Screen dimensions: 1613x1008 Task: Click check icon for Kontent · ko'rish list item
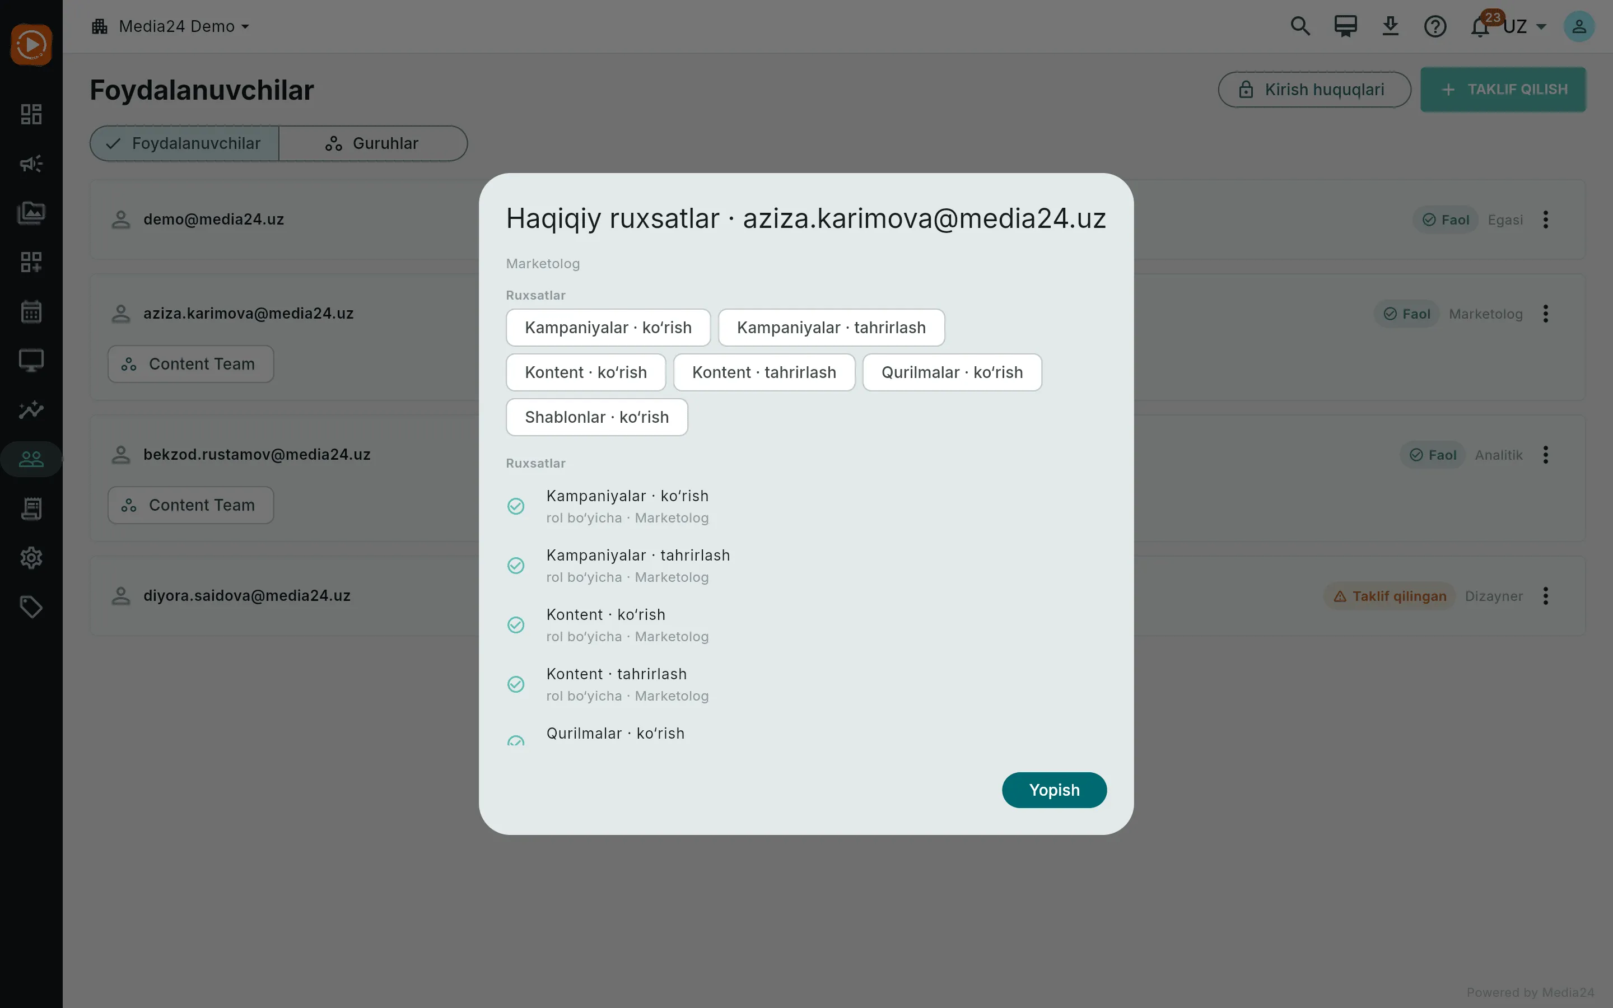[516, 624]
